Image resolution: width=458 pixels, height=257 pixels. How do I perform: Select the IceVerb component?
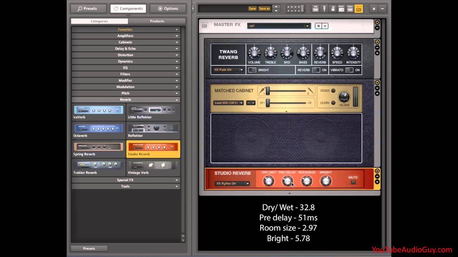pyautogui.click(x=98, y=112)
